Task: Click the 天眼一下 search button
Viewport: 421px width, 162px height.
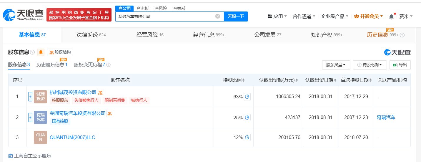Action: point(236,16)
